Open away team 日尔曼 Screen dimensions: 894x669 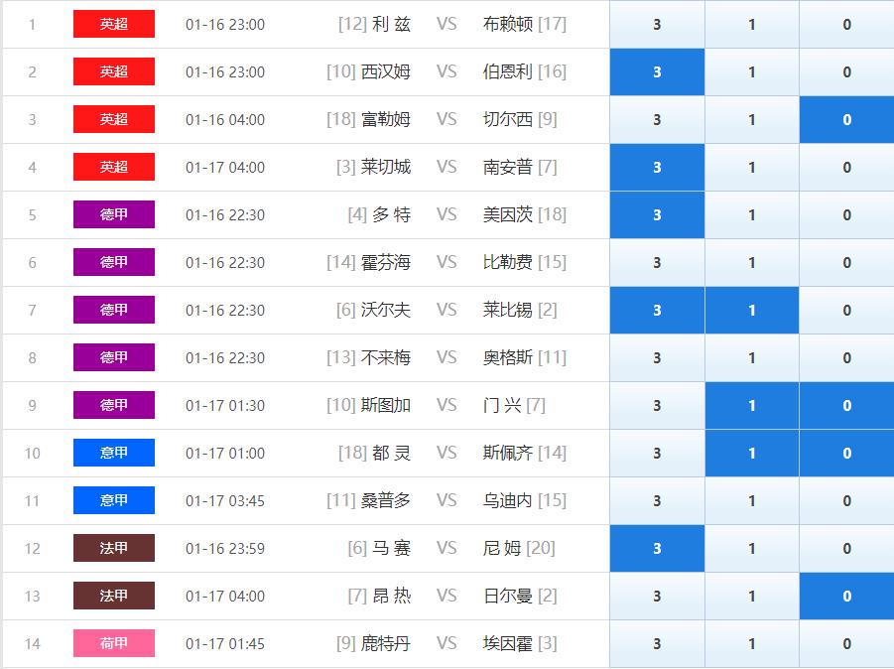507,596
